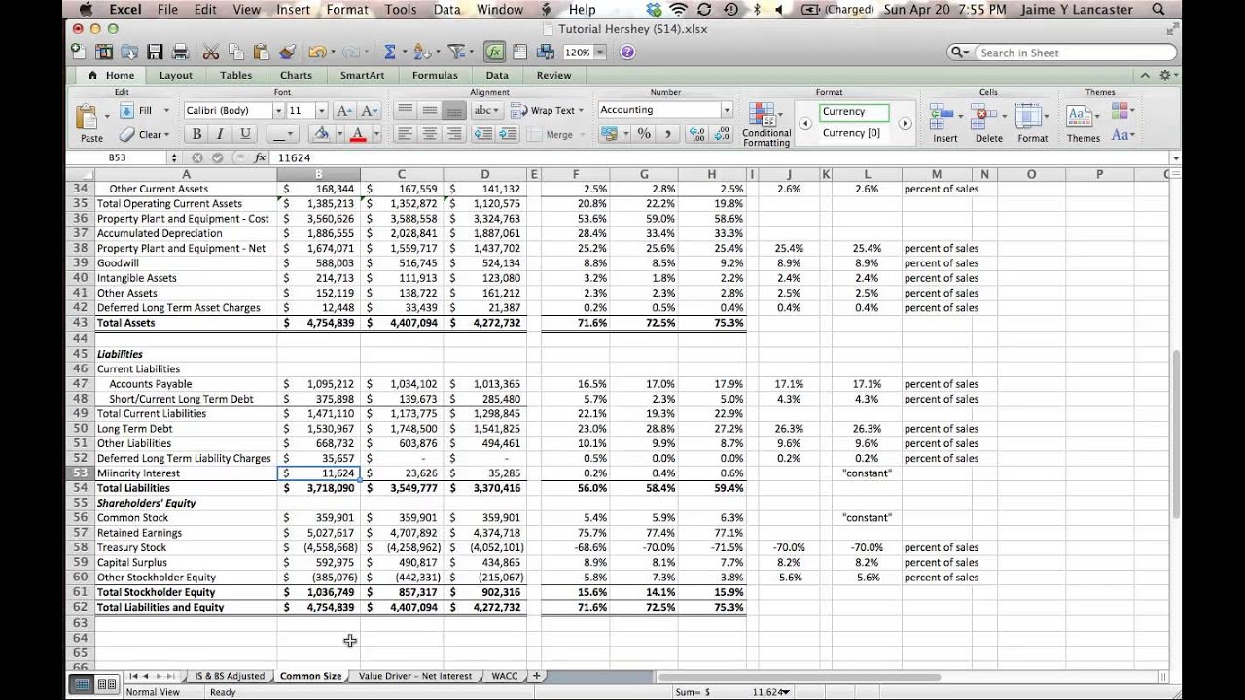Image resolution: width=1245 pixels, height=700 pixels.
Task: Click the Paste clipboard icon in ribbon
Action: tap(88, 117)
